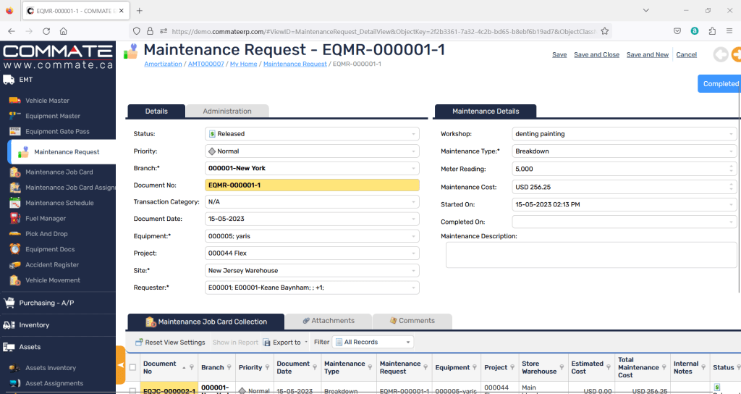
Task: Check the EQJC-000002-1 row checkbox
Action: [x=132, y=391]
